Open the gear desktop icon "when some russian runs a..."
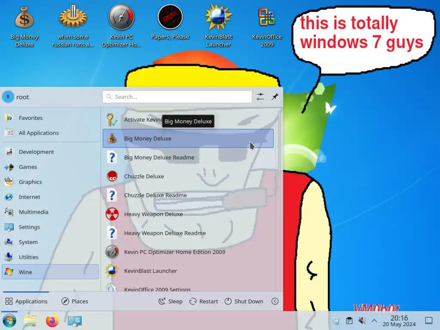 [x=73, y=27]
